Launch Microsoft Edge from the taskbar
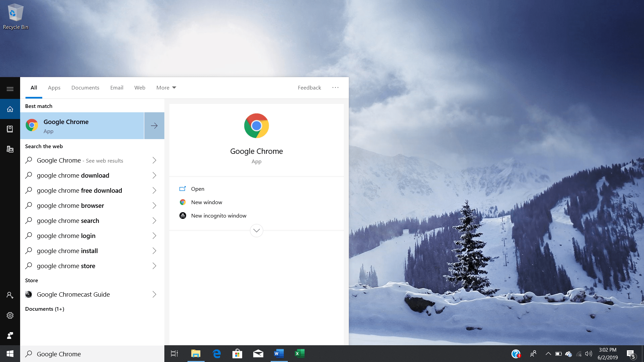Viewport: 644px width, 362px height. [217, 354]
